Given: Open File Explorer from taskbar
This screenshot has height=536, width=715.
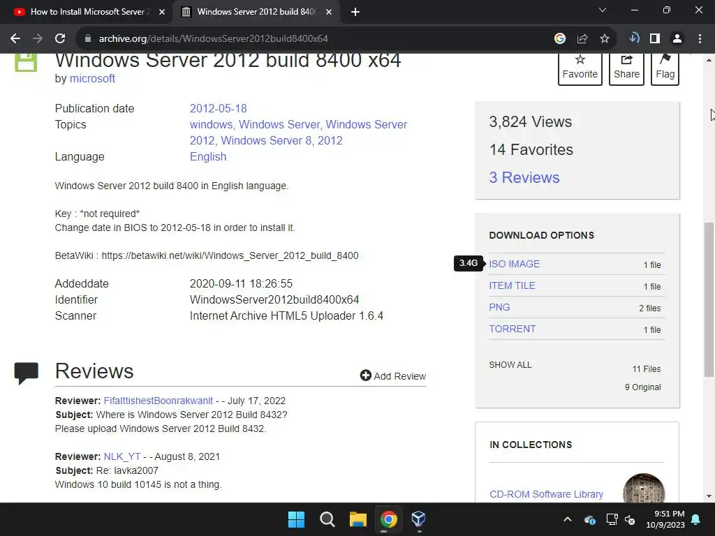Looking at the screenshot, I should tap(358, 519).
